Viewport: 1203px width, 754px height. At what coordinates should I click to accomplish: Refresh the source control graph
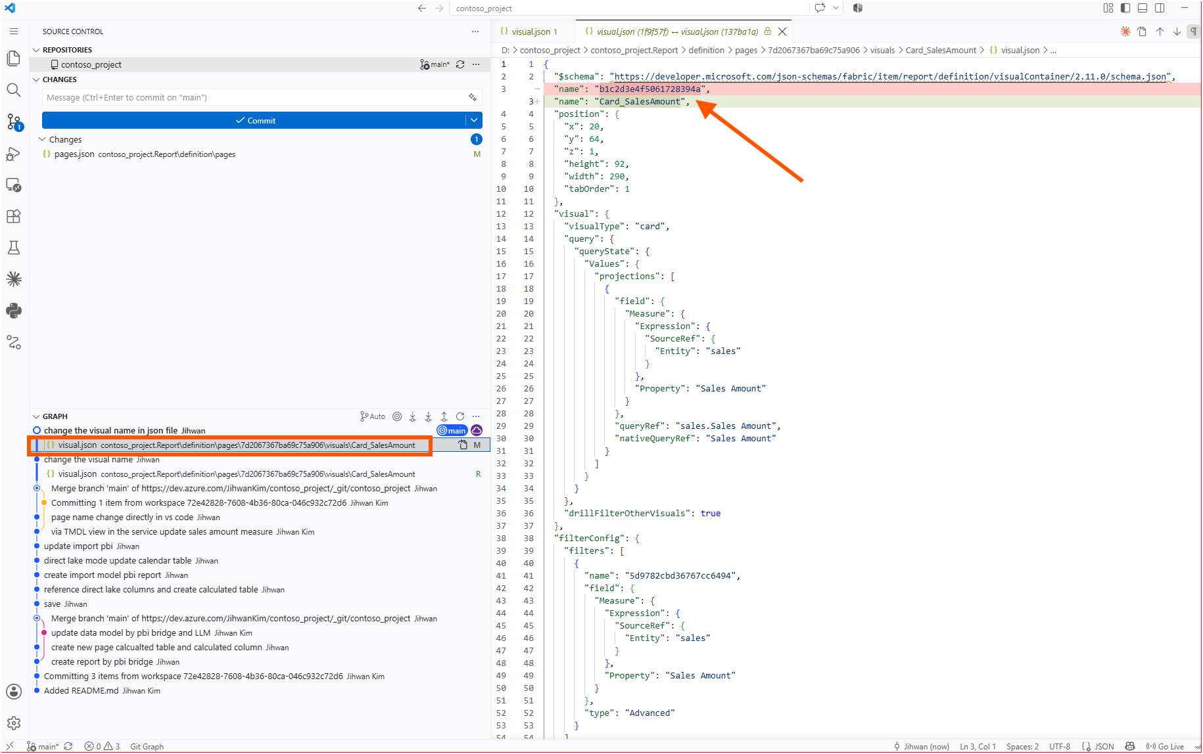coord(460,416)
